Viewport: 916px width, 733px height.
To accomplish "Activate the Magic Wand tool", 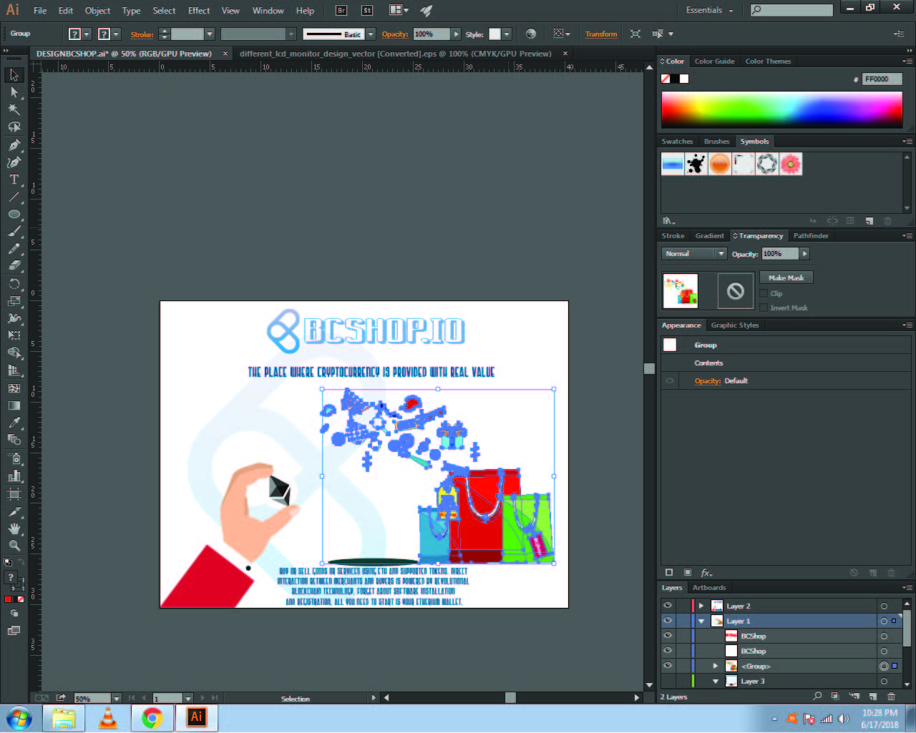I will pyautogui.click(x=14, y=109).
